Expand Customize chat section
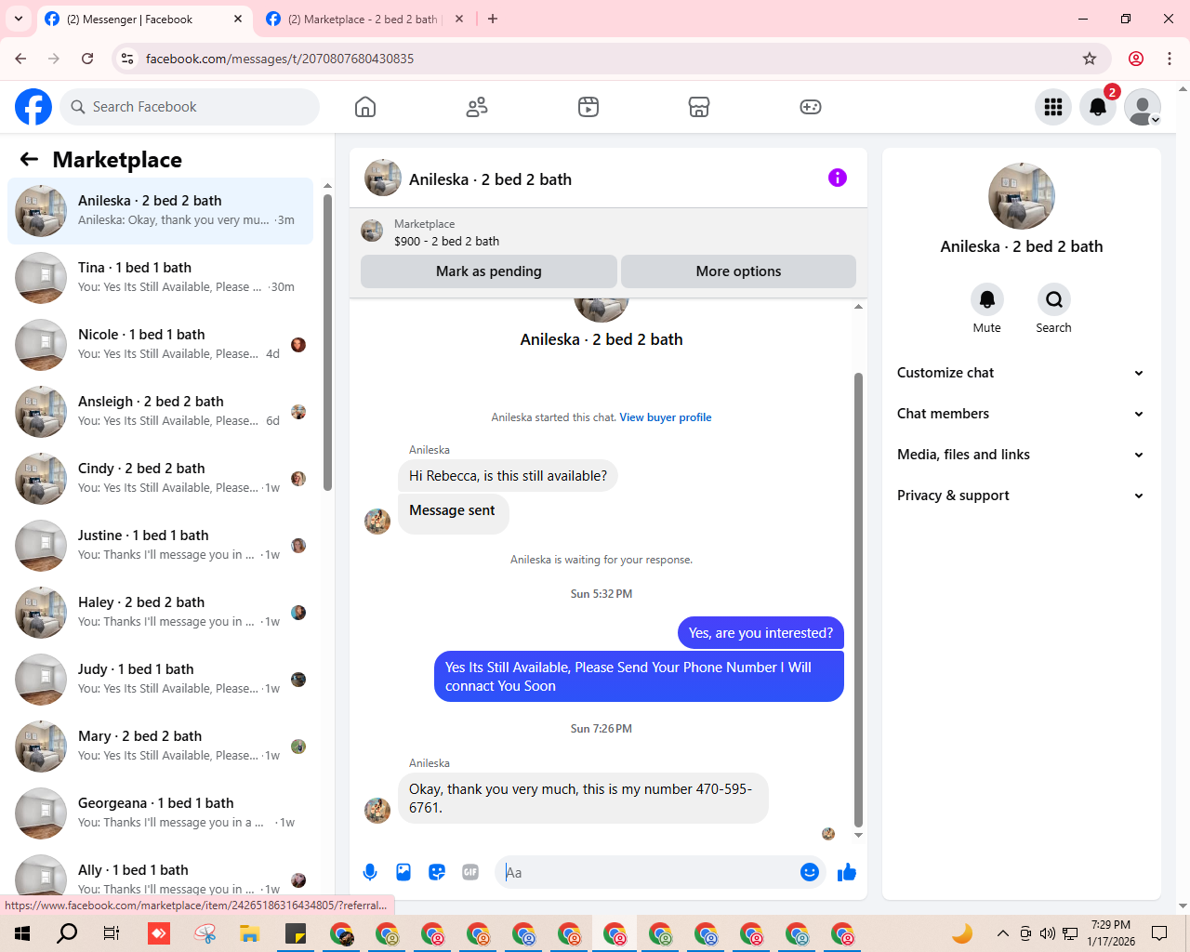This screenshot has width=1190, height=952. click(1021, 373)
